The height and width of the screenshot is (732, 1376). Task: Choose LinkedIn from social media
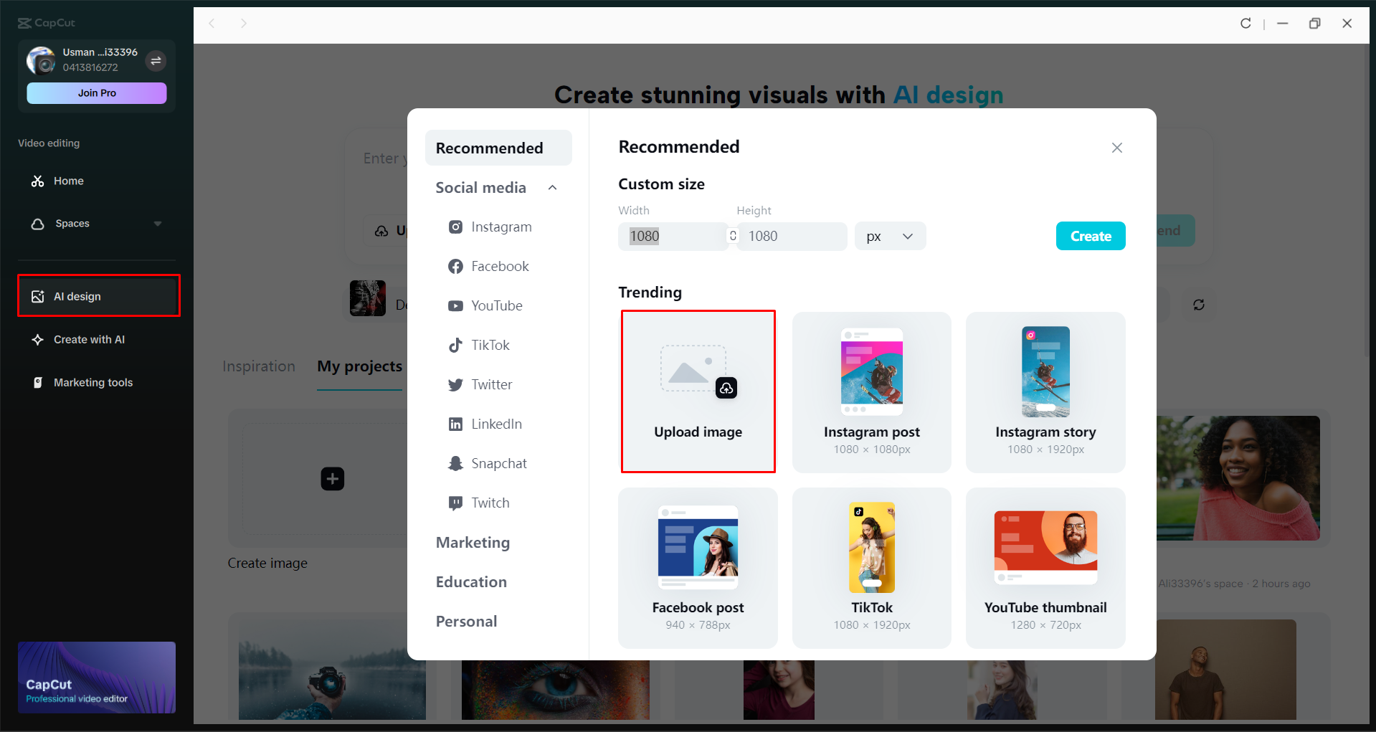(496, 424)
